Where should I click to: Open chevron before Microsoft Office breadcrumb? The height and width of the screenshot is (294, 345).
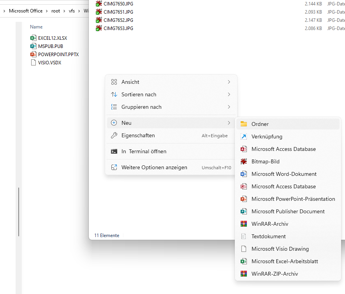coord(4,11)
